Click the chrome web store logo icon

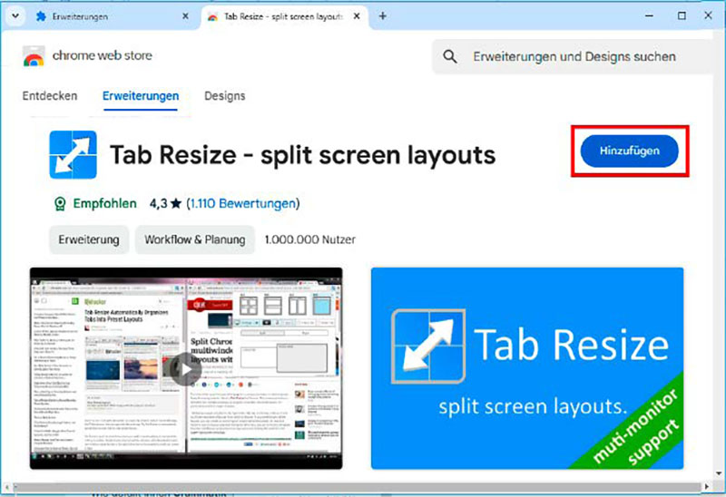34,56
